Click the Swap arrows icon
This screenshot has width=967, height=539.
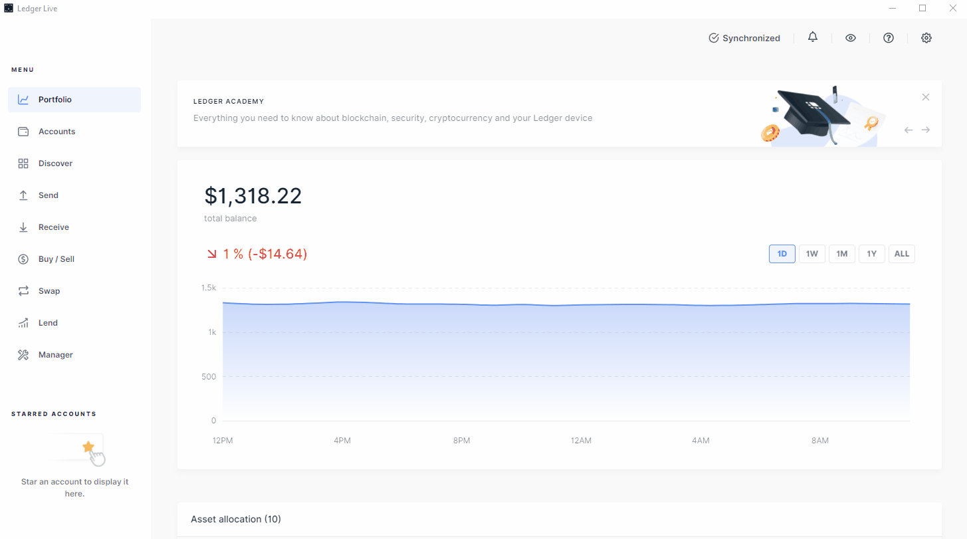tap(23, 291)
